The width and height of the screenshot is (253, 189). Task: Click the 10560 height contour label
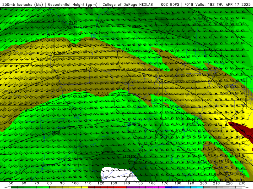(x=102, y=93)
